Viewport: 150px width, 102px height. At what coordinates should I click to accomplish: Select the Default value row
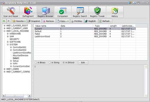pos(85,31)
